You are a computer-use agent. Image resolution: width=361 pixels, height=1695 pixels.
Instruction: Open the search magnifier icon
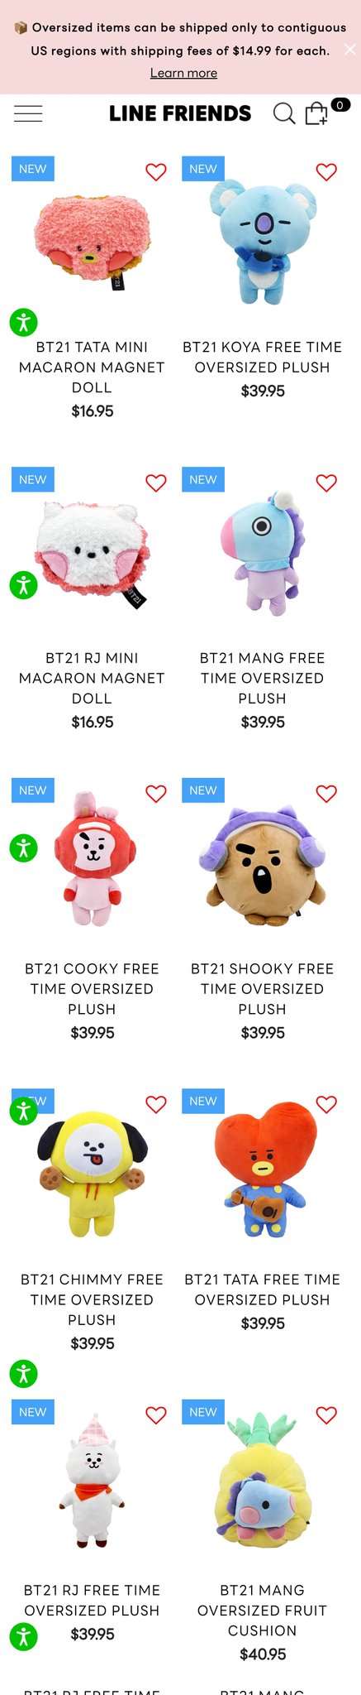(x=284, y=113)
